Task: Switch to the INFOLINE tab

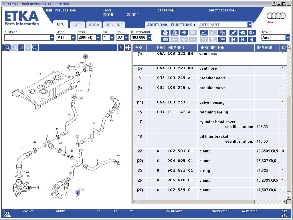Action: (x=114, y=25)
